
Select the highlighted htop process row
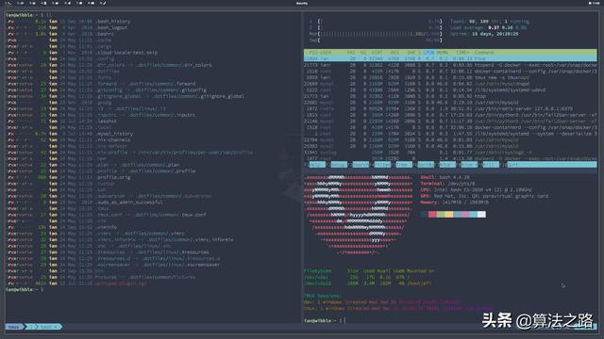pos(450,58)
